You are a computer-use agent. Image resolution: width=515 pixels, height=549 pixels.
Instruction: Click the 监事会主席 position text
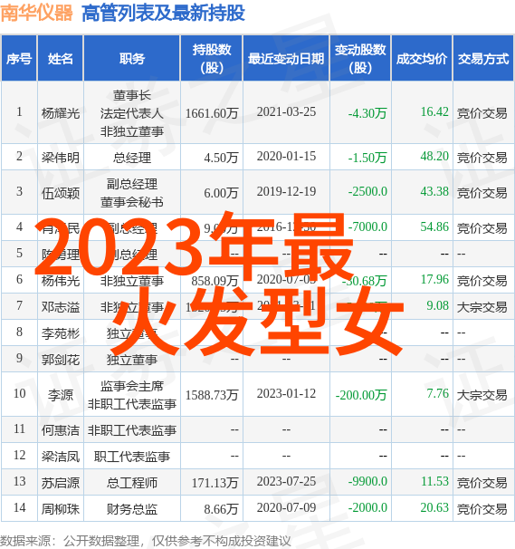click(x=132, y=386)
